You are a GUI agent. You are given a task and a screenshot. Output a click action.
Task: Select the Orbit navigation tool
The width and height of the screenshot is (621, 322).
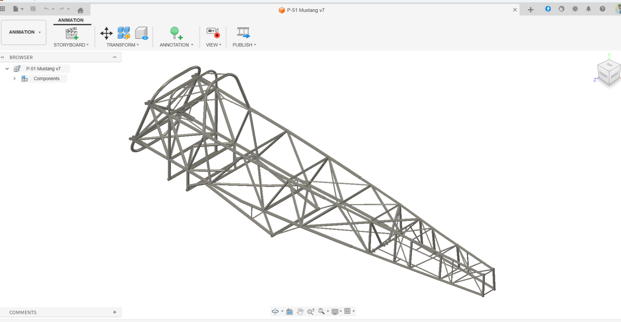[x=275, y=311]
